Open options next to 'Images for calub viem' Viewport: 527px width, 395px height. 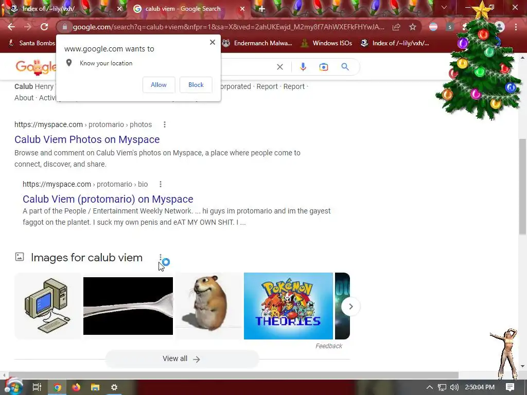tap(161, 258)
